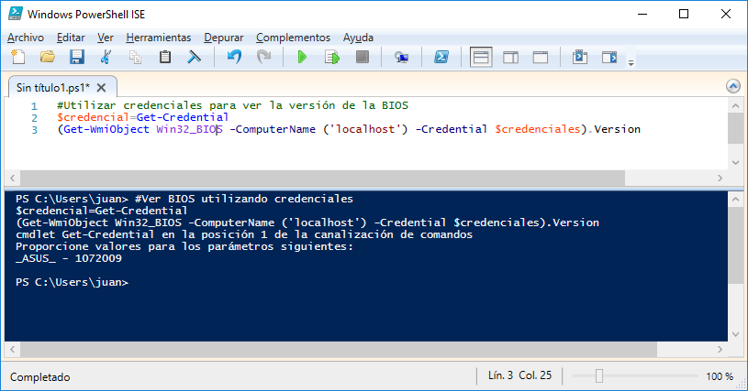Click $credenciales variable in script line 3

tap(537, 129)
